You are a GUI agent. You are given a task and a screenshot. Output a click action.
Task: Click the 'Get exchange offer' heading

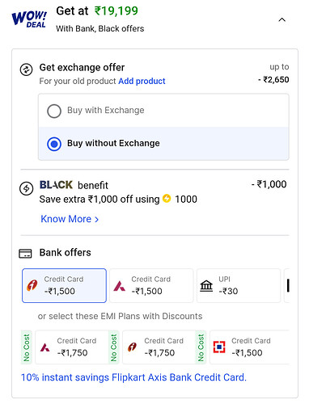(x=82, y=67)
